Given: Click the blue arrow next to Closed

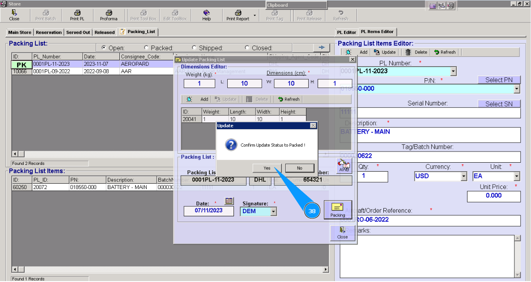Looking at the screenshot, I should pyautogui.click(x=321, y=47).
